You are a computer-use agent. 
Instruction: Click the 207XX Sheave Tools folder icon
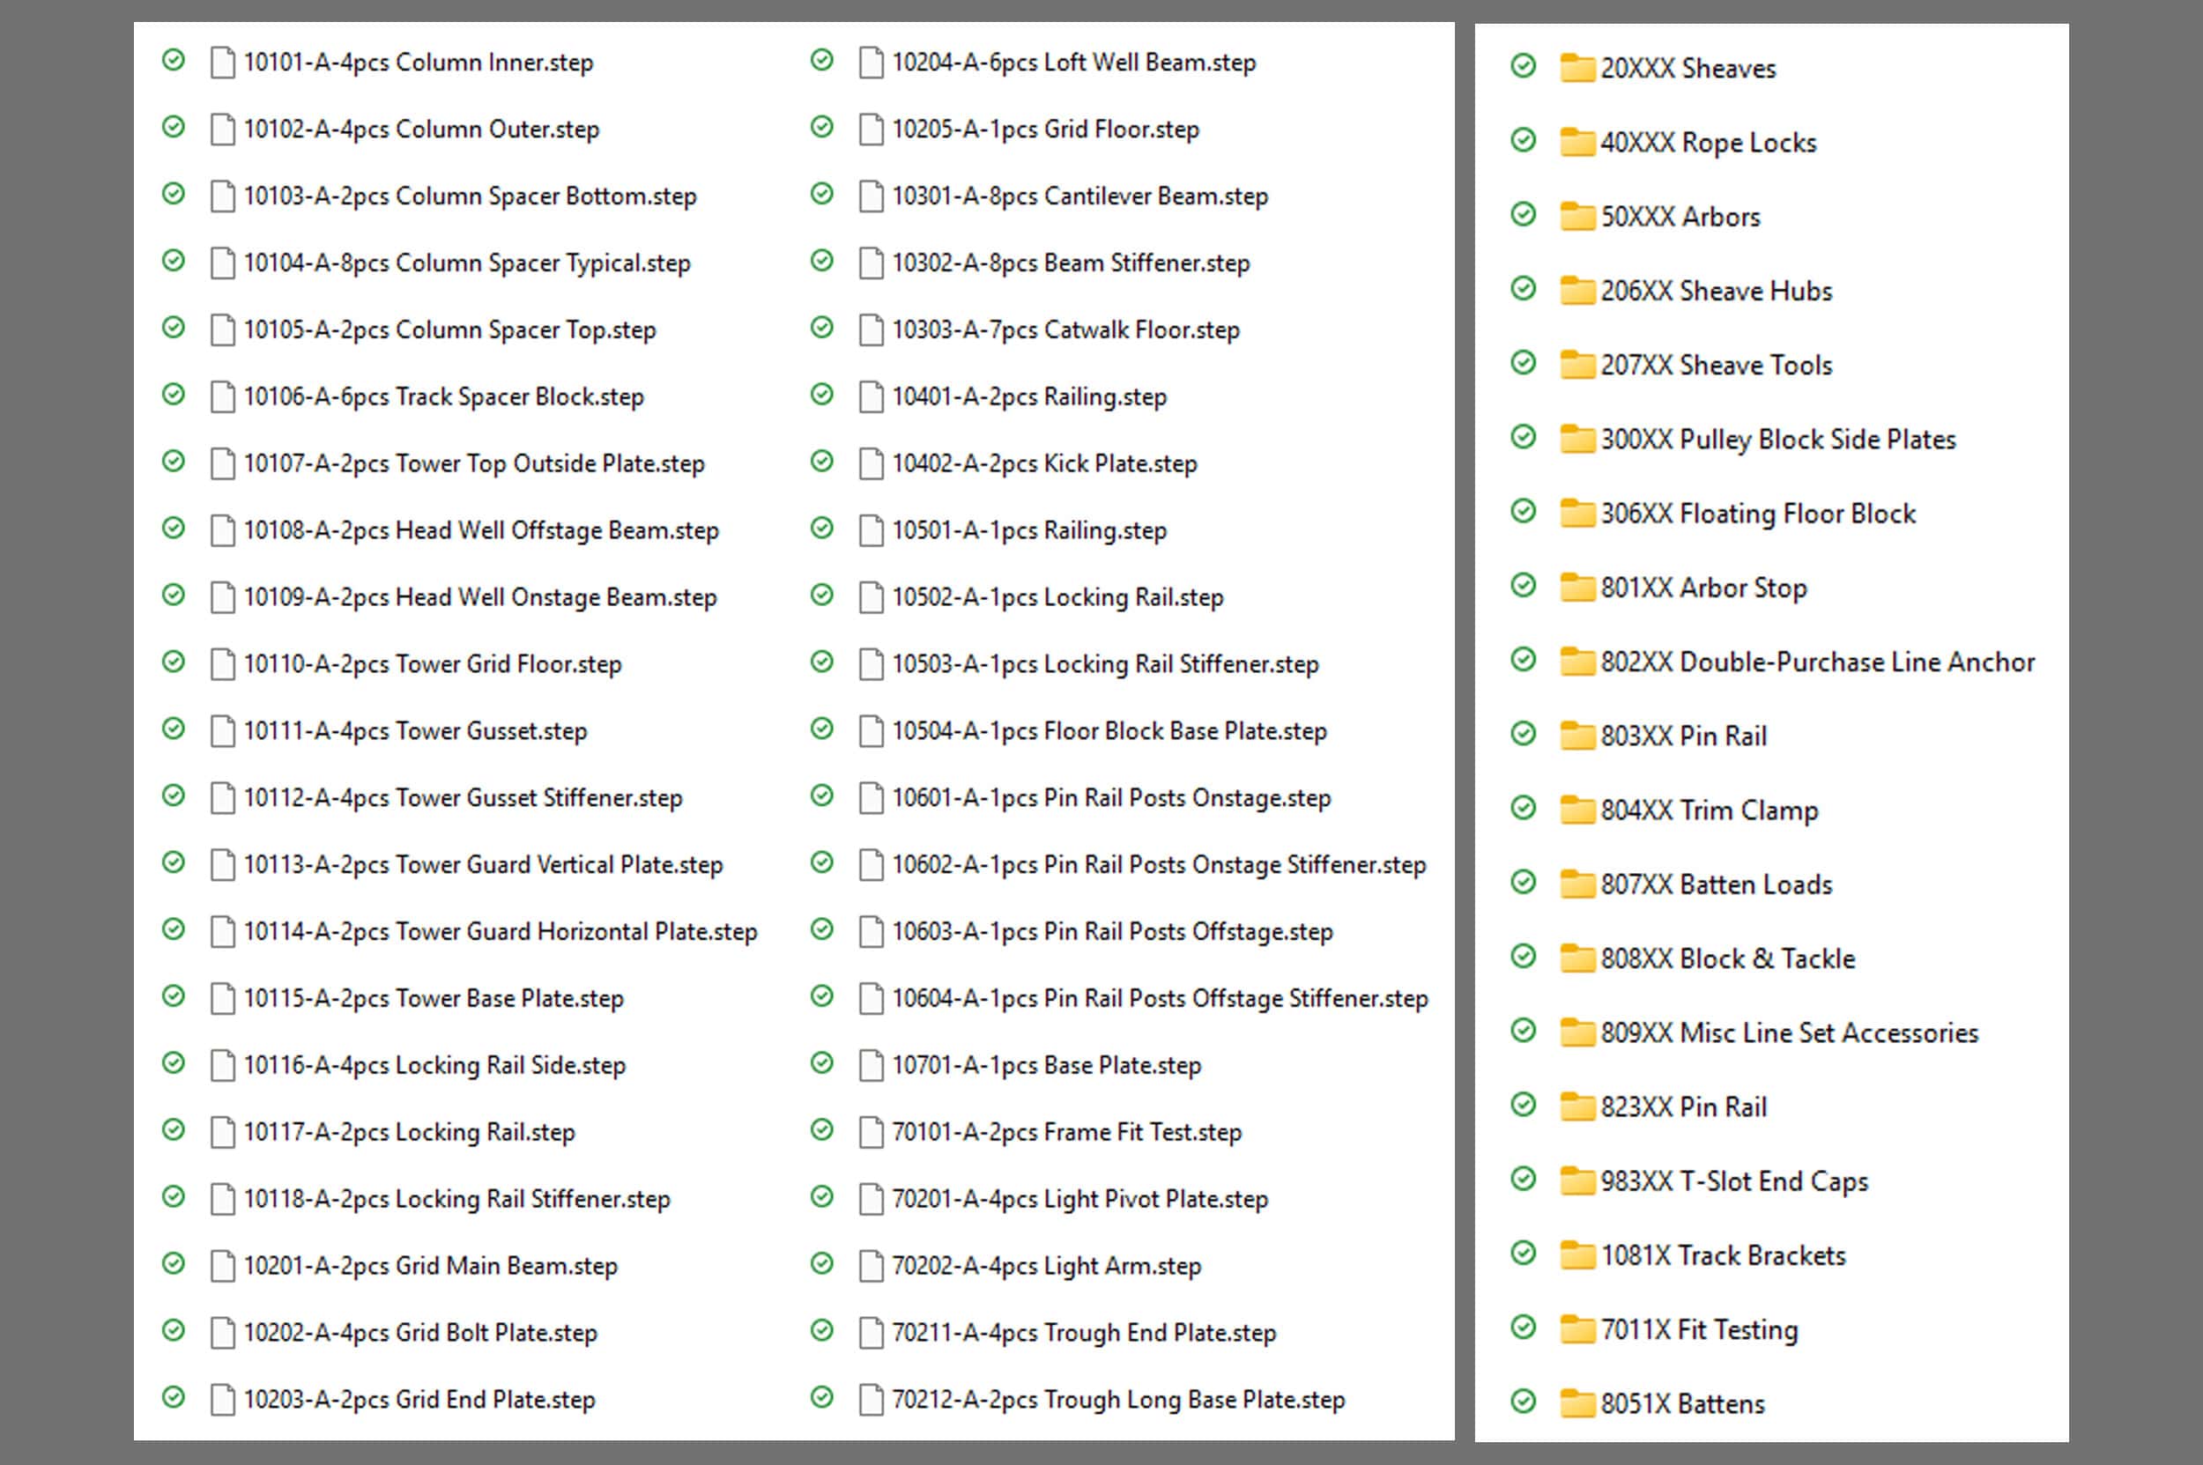1576,365
